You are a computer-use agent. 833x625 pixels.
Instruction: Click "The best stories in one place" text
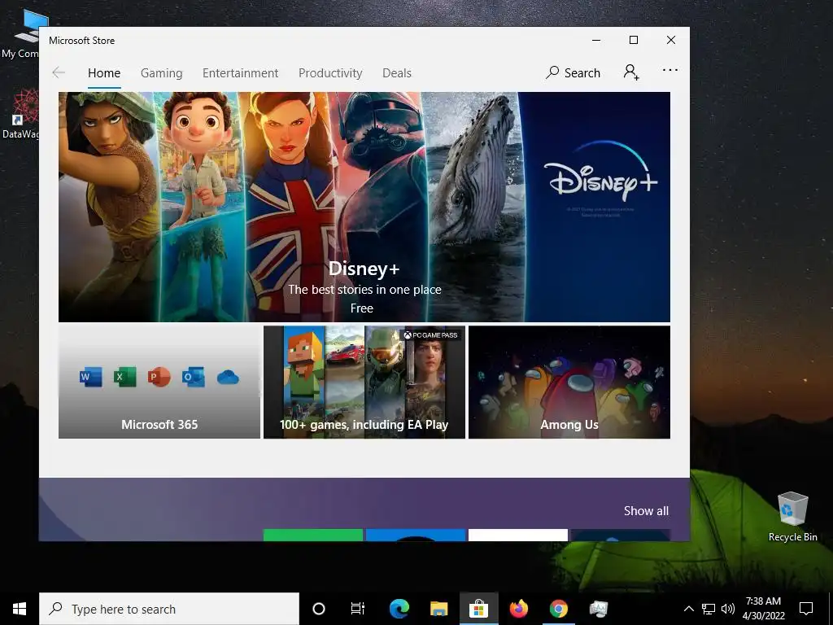364,290
